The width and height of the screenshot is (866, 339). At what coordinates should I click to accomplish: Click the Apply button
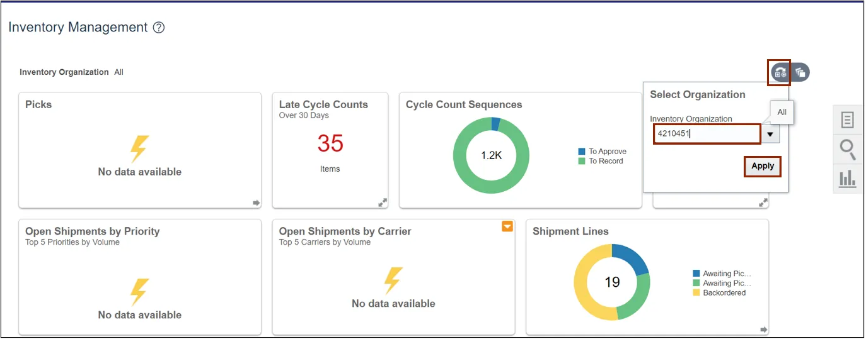763,166
